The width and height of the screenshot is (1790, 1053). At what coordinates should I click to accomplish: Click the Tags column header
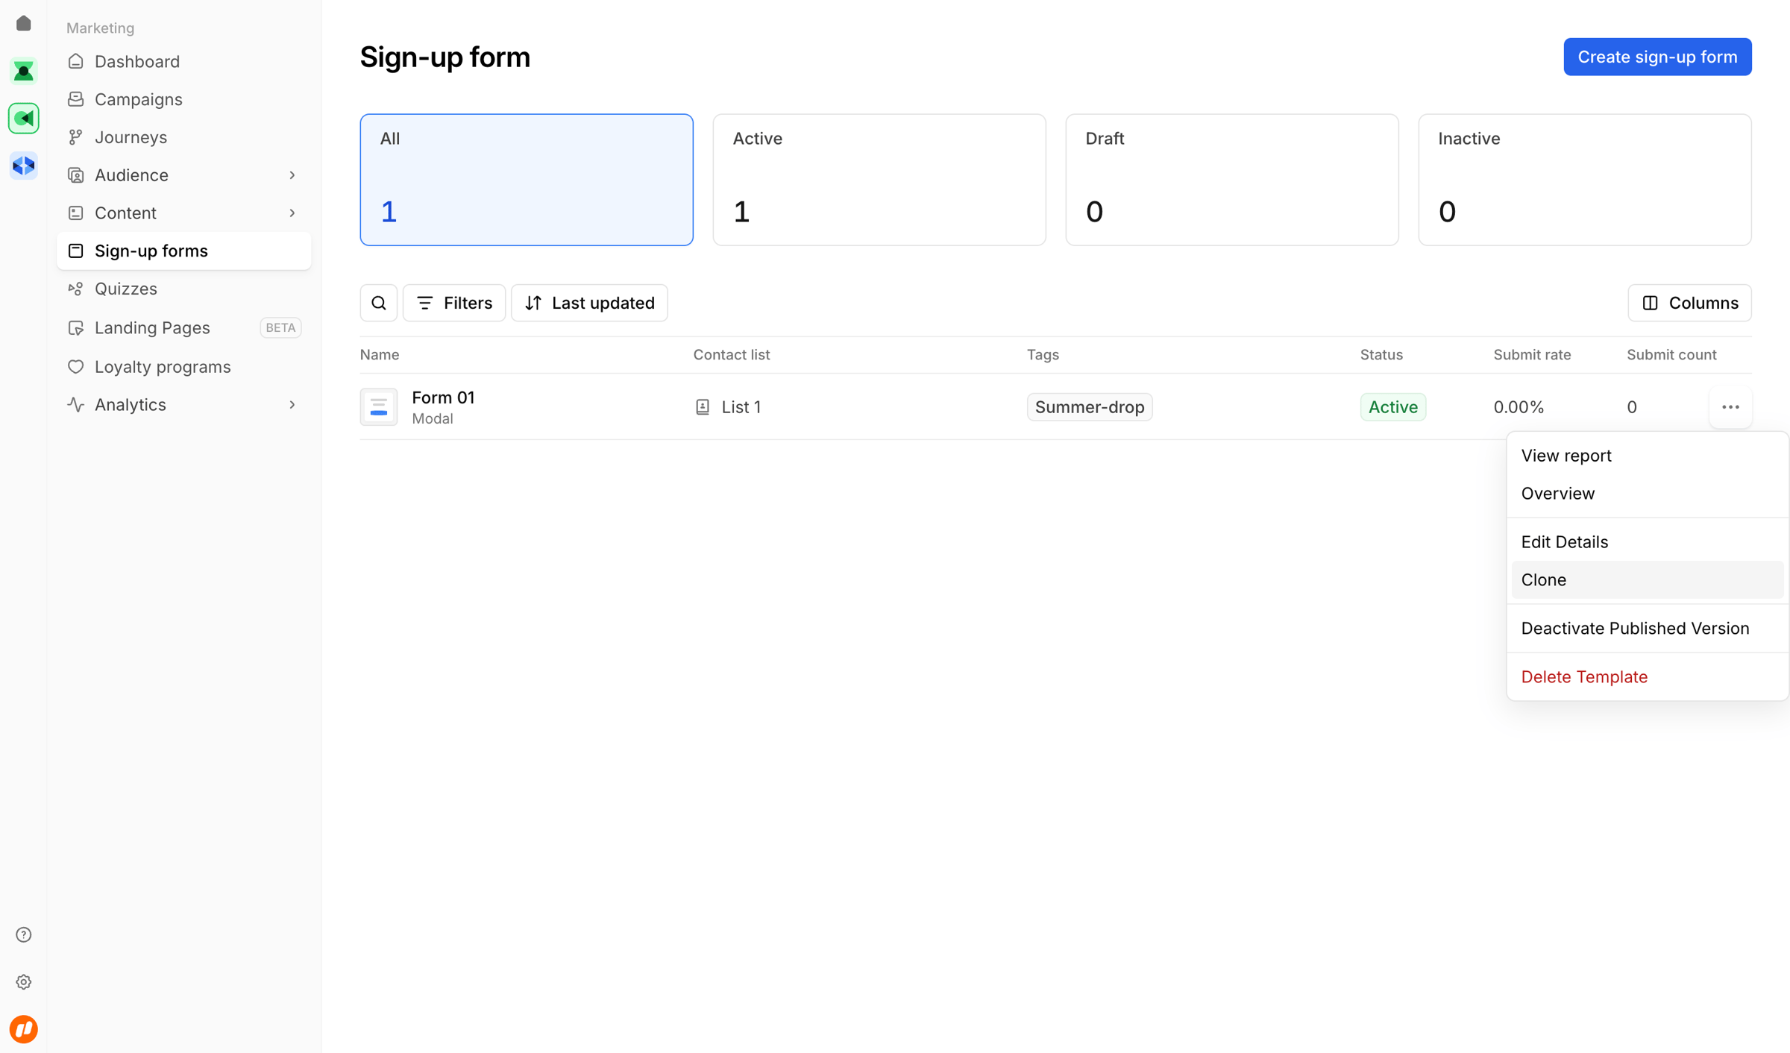[1043, 355]
